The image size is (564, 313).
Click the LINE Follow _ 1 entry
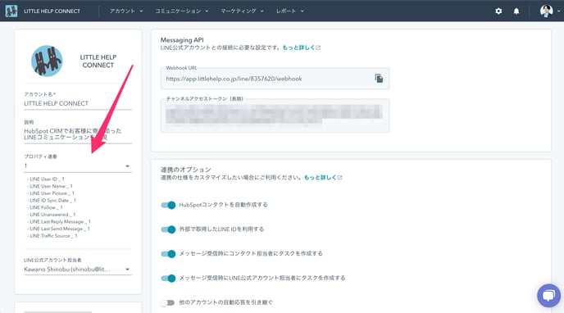click(45, 207)
